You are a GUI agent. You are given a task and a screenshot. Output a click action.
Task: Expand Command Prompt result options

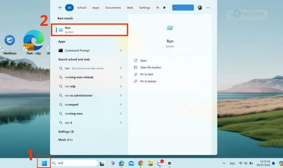coord(121,50)
